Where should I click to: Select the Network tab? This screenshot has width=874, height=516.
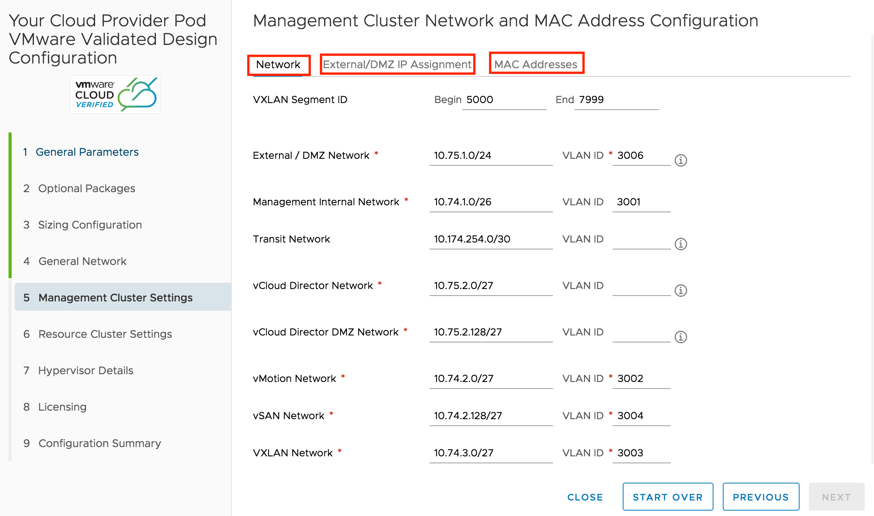(x=278, y=64)
